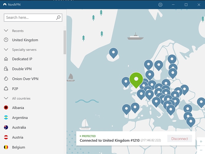Choose P2P specialty server
Image resolution: width=205 pixels, height=154 pixels.
point(15,89)
